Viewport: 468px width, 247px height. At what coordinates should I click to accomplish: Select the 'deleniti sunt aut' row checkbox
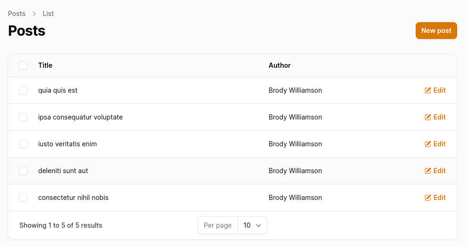(x=23, y=171)
